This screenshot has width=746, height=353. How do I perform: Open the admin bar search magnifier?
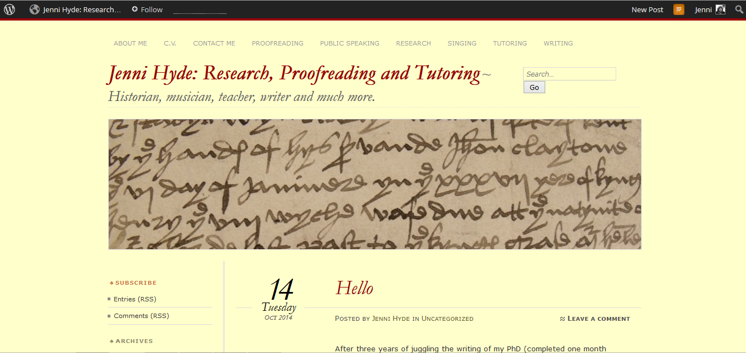tap(739, 9)
